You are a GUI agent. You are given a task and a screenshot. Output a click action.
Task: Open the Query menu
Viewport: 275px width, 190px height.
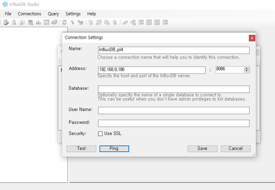53,14
